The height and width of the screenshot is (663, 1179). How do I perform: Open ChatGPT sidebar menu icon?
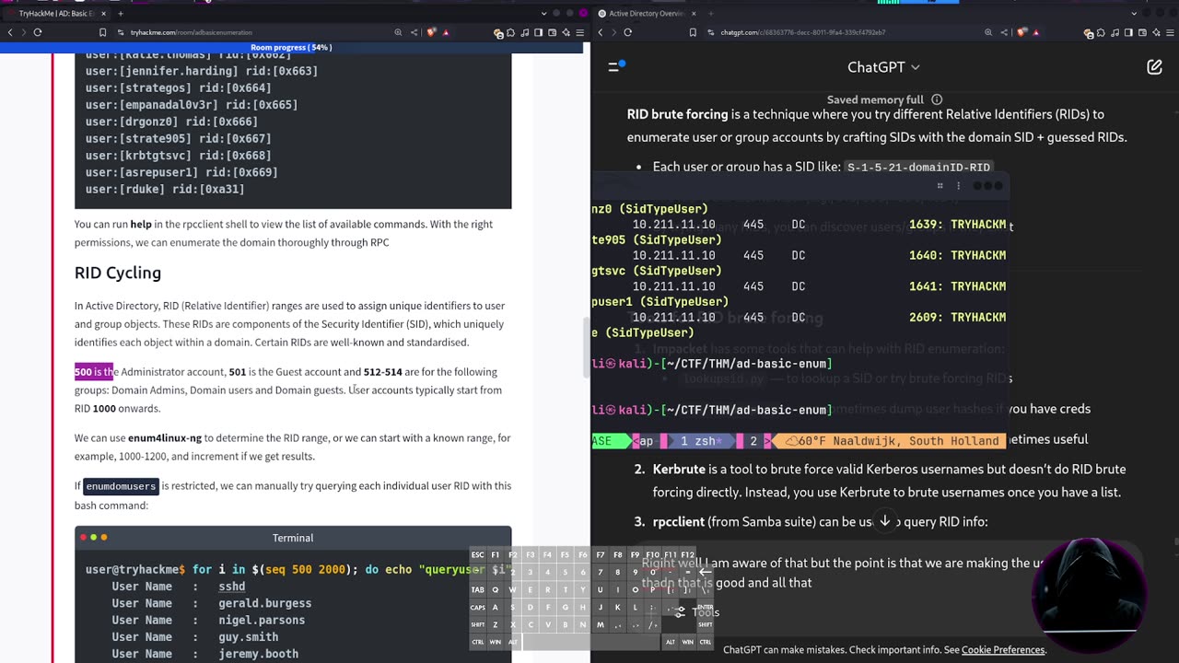click(616, 66)
